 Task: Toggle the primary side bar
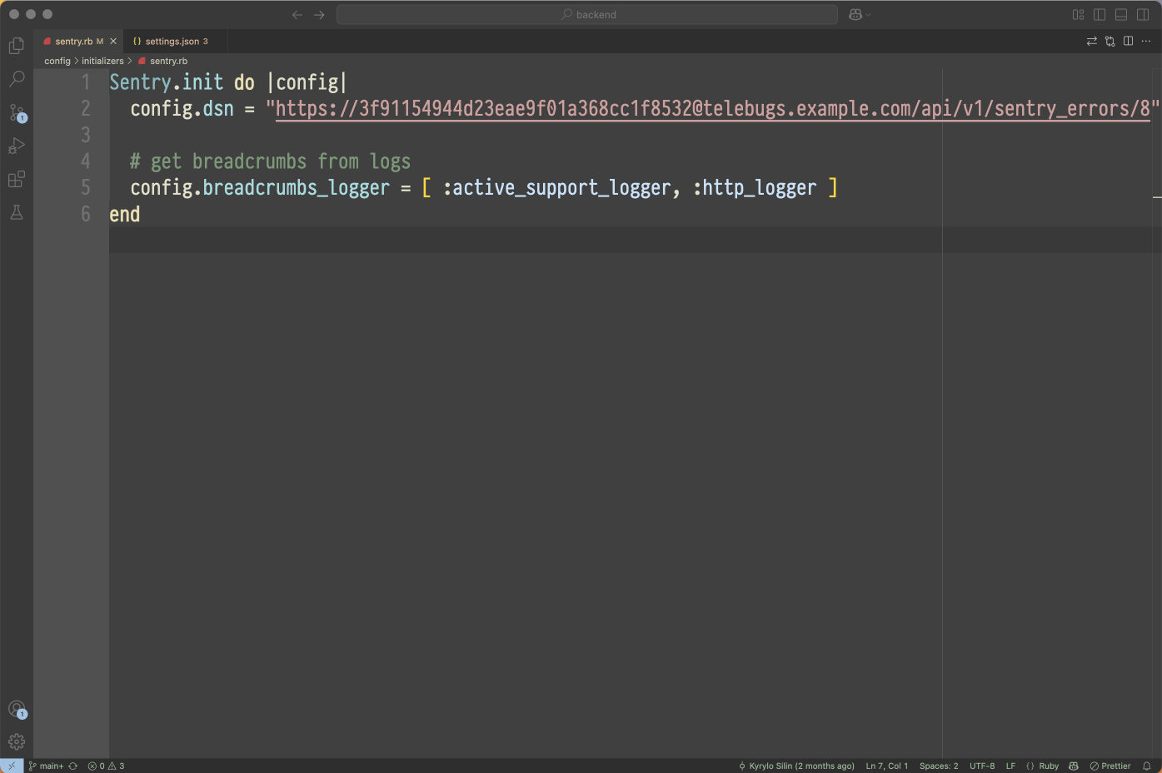coord(1100,14)
